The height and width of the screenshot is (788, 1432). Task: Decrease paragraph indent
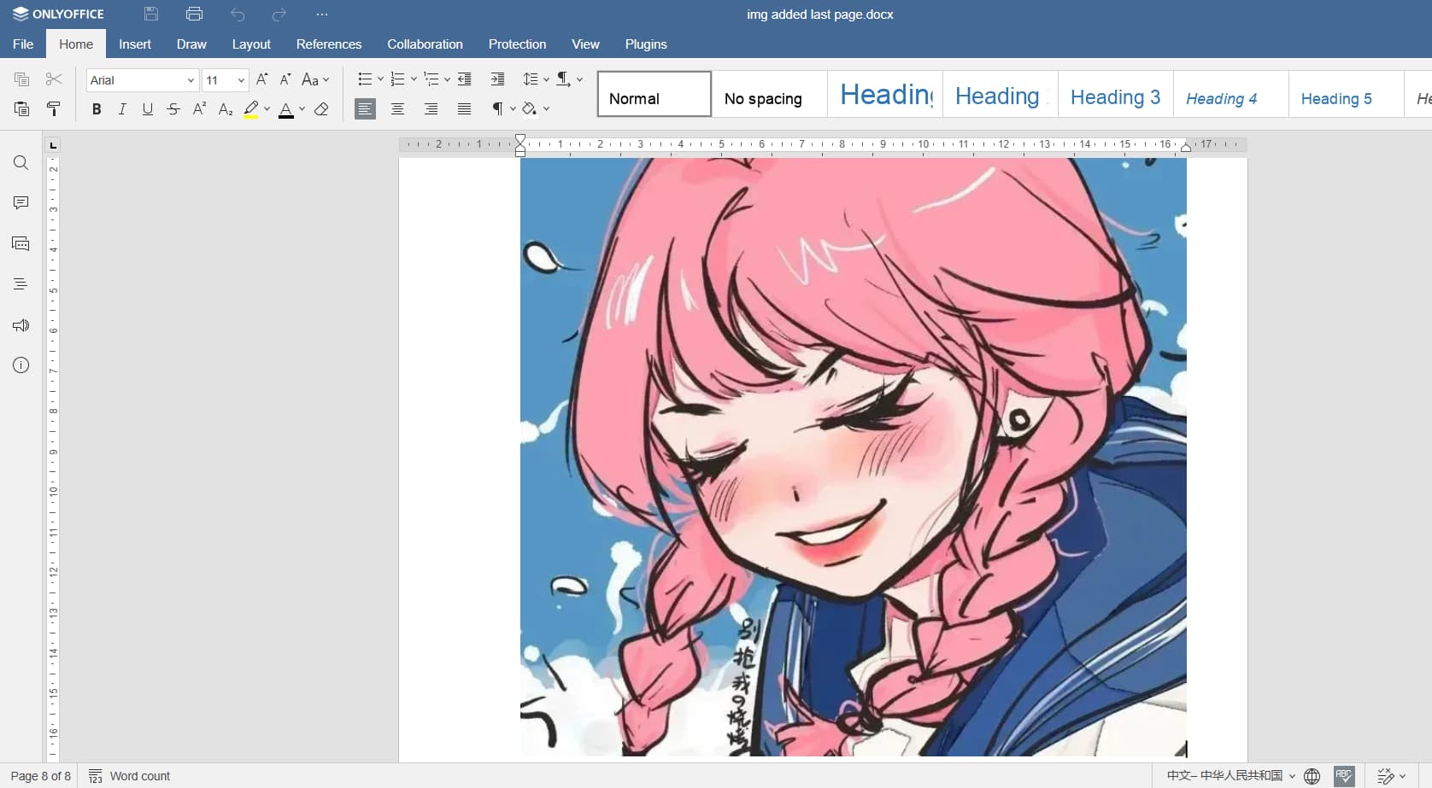(x=465, y=79)
